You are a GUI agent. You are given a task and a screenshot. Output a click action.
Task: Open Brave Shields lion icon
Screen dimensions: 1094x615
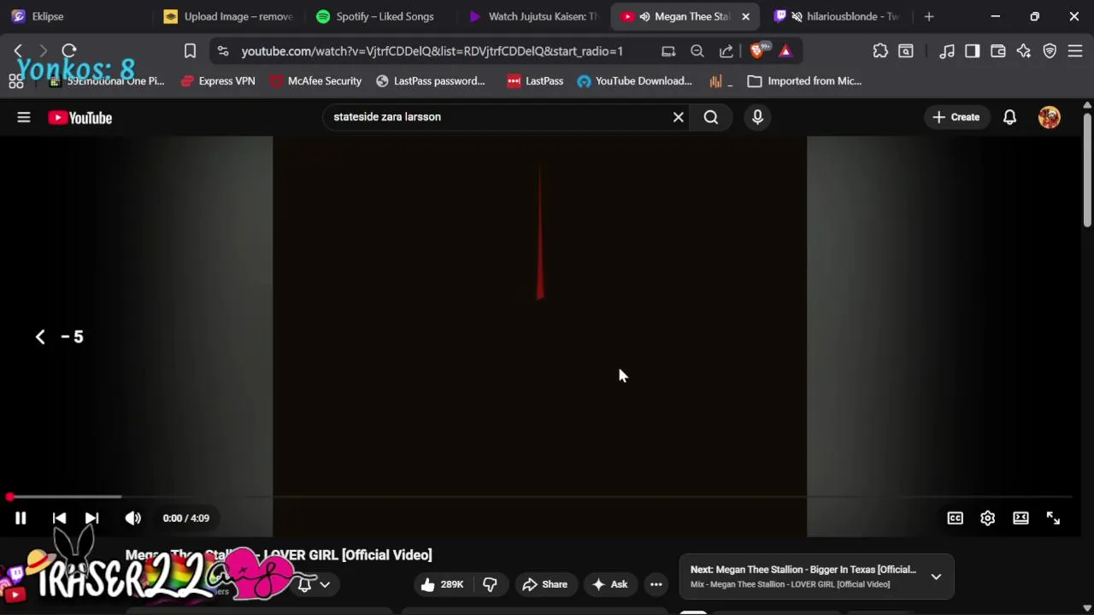click(x=757, y=51)
